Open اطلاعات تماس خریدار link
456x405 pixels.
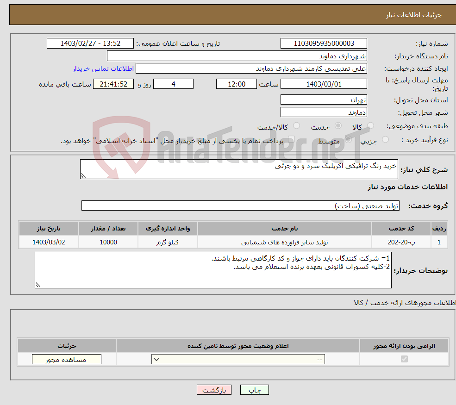tap(103, 69)
